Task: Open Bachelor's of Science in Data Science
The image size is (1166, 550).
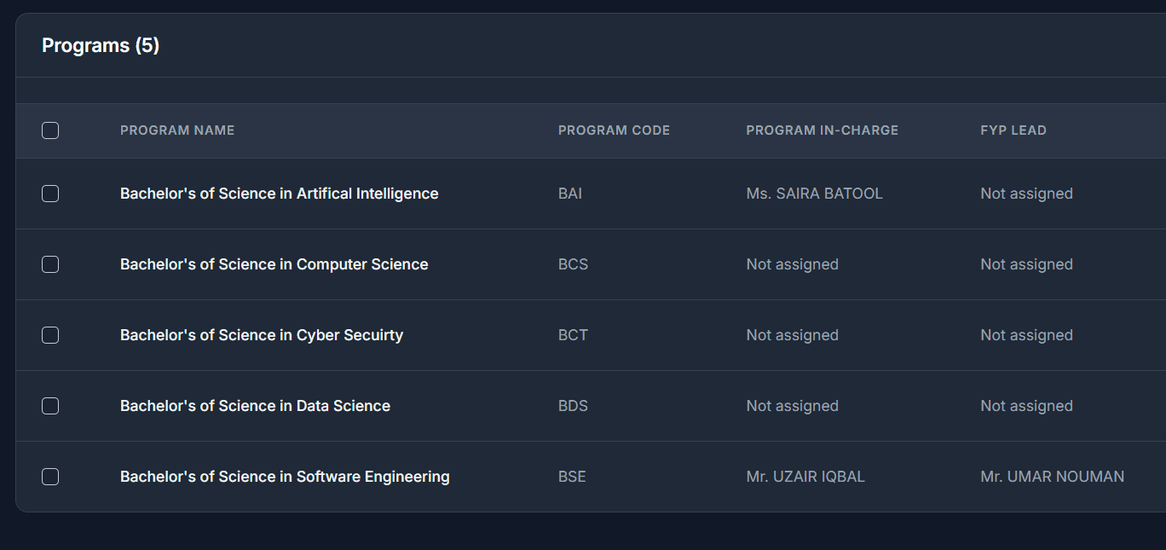Action: tap(255, 406)
